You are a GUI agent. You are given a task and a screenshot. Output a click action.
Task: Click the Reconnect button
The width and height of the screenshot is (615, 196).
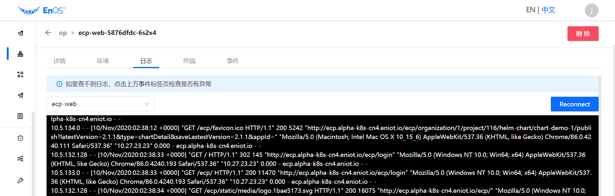click(x=574, y=104)
